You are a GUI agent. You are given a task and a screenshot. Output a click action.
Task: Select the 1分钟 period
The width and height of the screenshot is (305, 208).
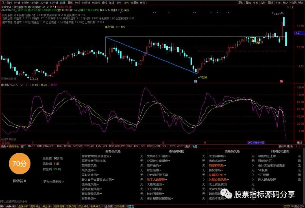17,3
